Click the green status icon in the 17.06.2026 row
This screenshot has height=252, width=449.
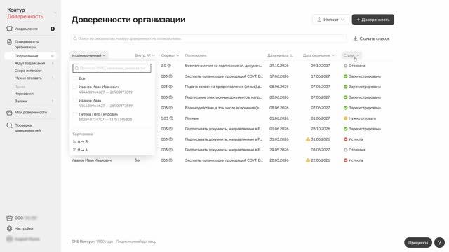[x=346, y=76]
